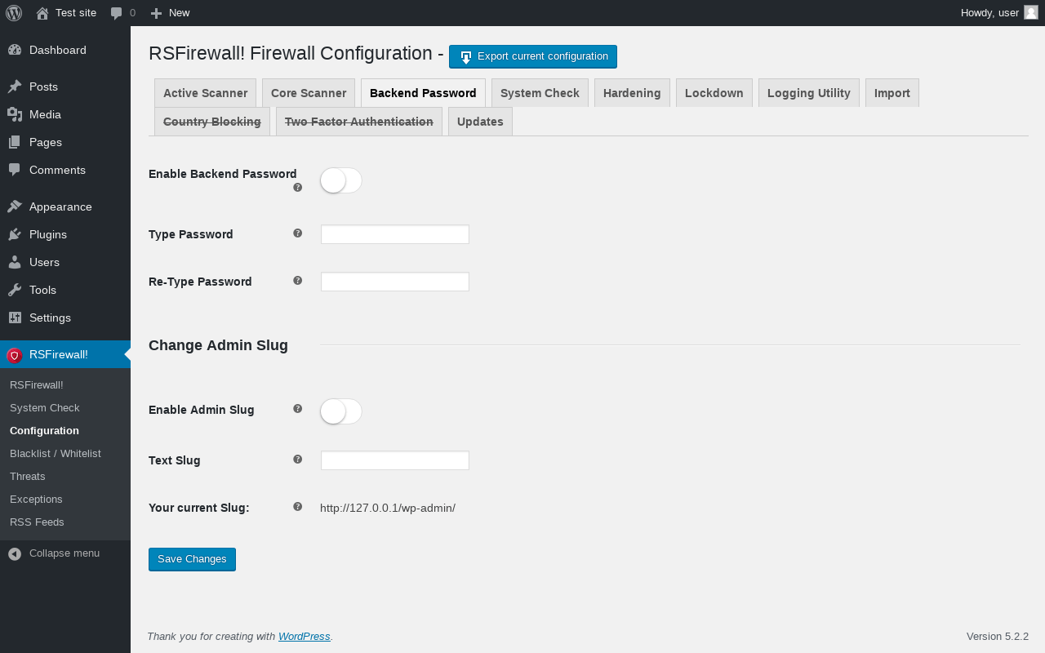Open the user avatar in top bar
Image resolution: width=1045 pixels, height=653 pixels.
click(1031, 12)
